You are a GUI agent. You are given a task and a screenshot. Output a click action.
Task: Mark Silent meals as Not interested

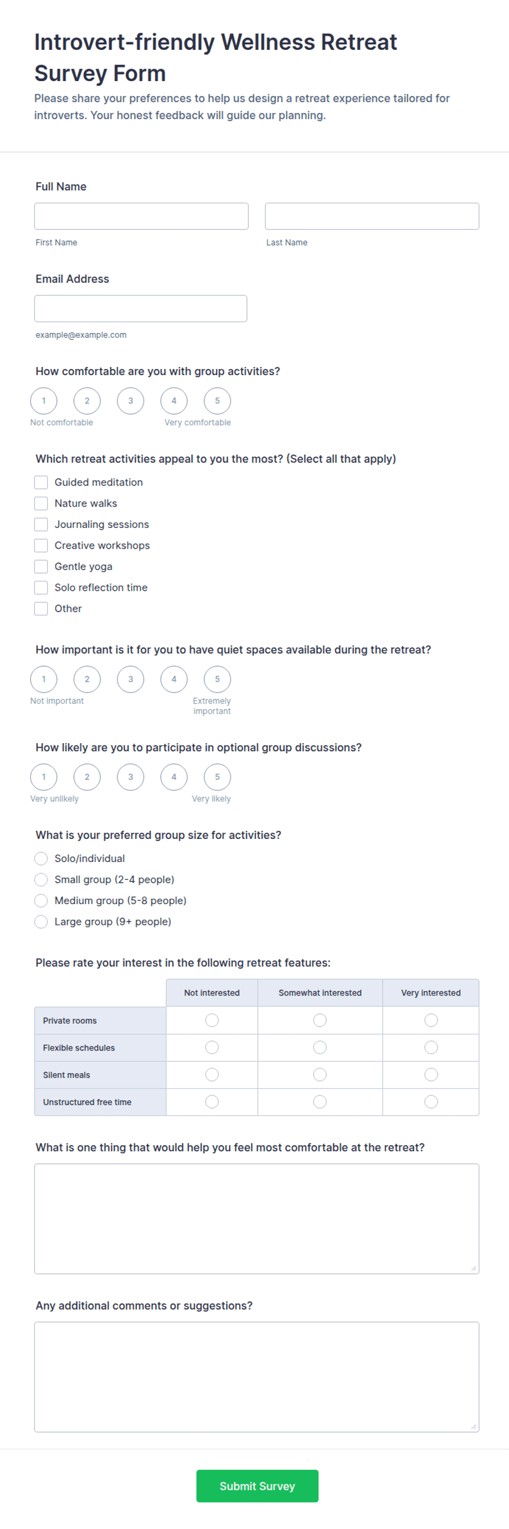(x=212, y=1074)
